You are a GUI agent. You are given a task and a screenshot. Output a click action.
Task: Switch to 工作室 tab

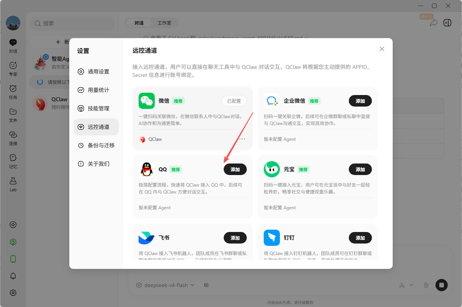[x=164, y=23]
